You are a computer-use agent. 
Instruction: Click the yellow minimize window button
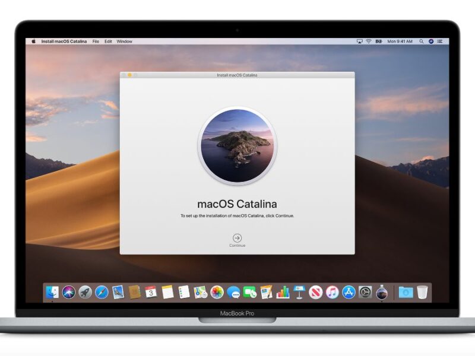point(129,75)
